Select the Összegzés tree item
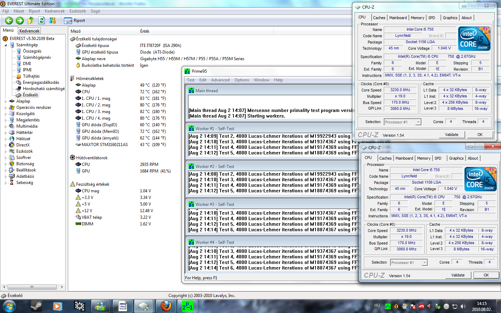 [32, 51]
